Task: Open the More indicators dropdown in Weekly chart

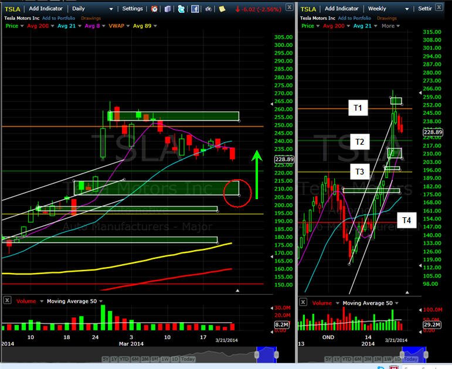Action: coord(390,26)
